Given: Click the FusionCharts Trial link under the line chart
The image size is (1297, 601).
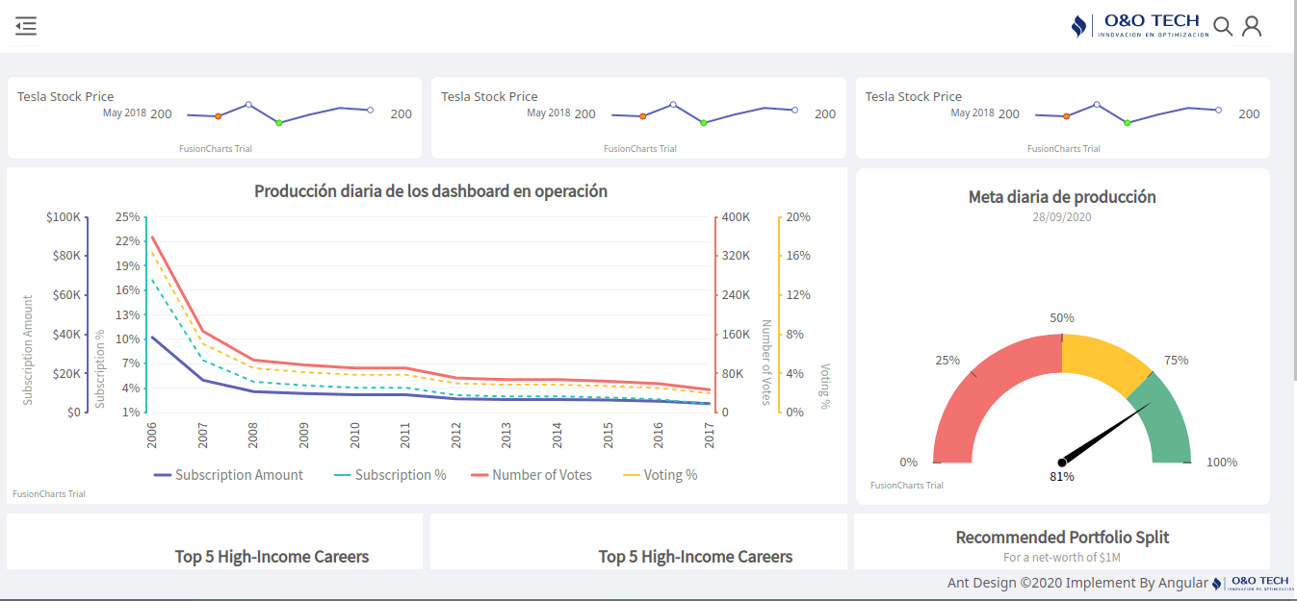Looking at the screenshot, I should click(49, 494).
